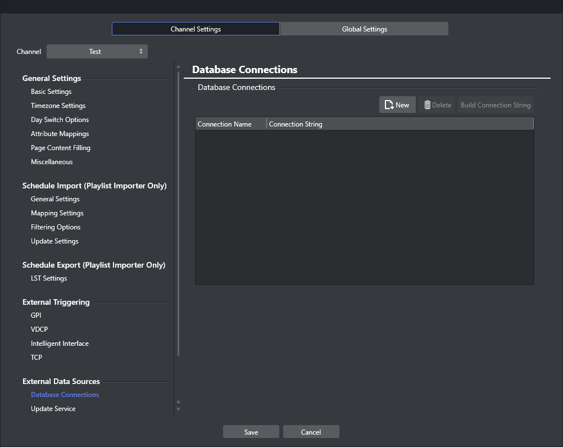Click sidebar scrollbar down arrow at bottom

(x=179, y=409)
